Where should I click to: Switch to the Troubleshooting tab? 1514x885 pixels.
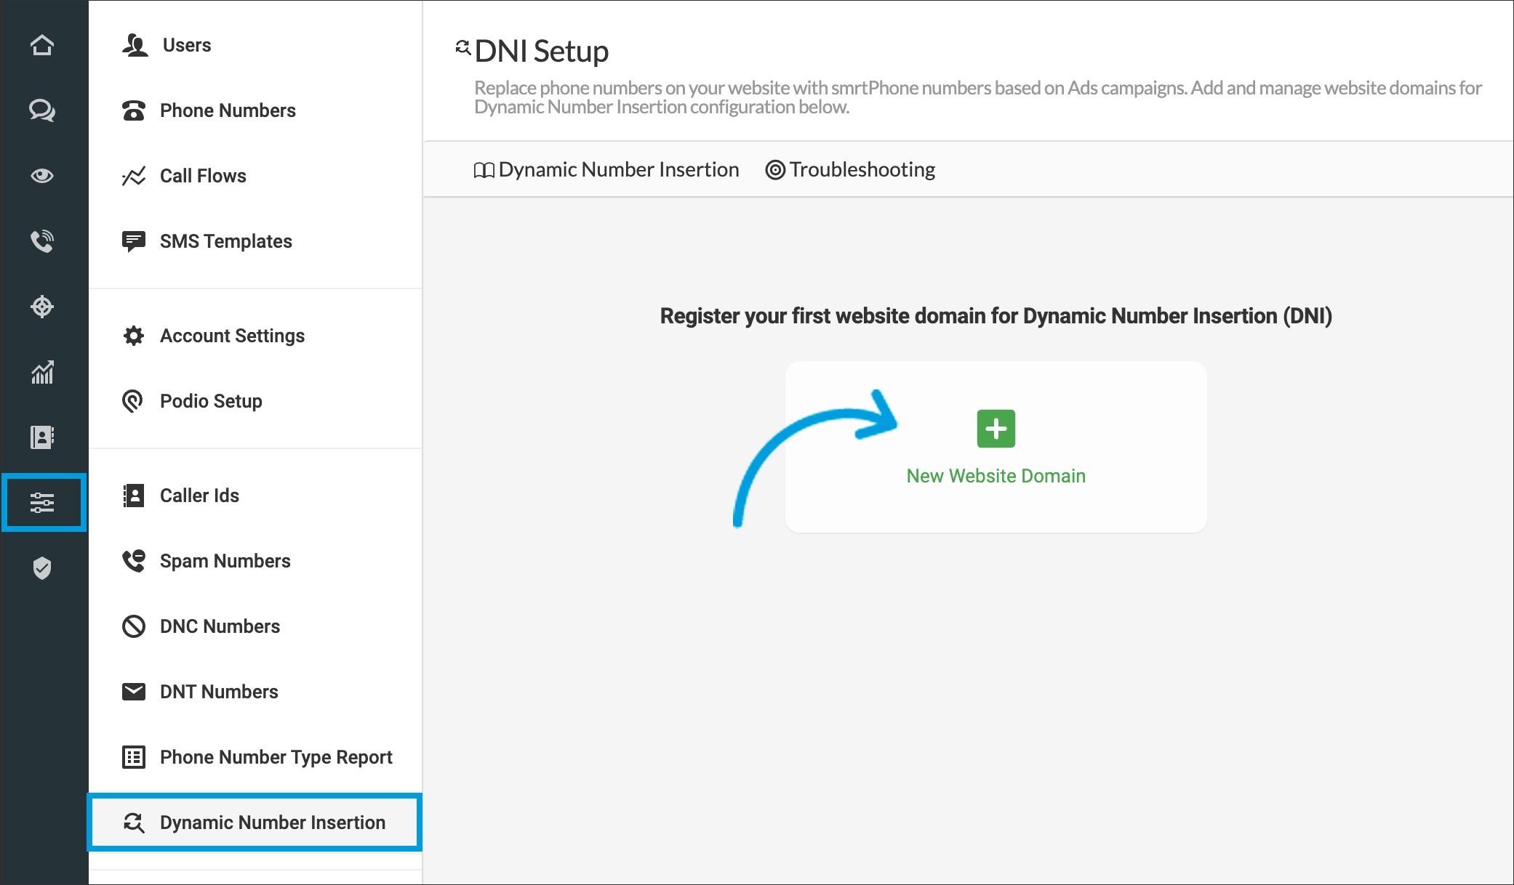coord(851,170)
